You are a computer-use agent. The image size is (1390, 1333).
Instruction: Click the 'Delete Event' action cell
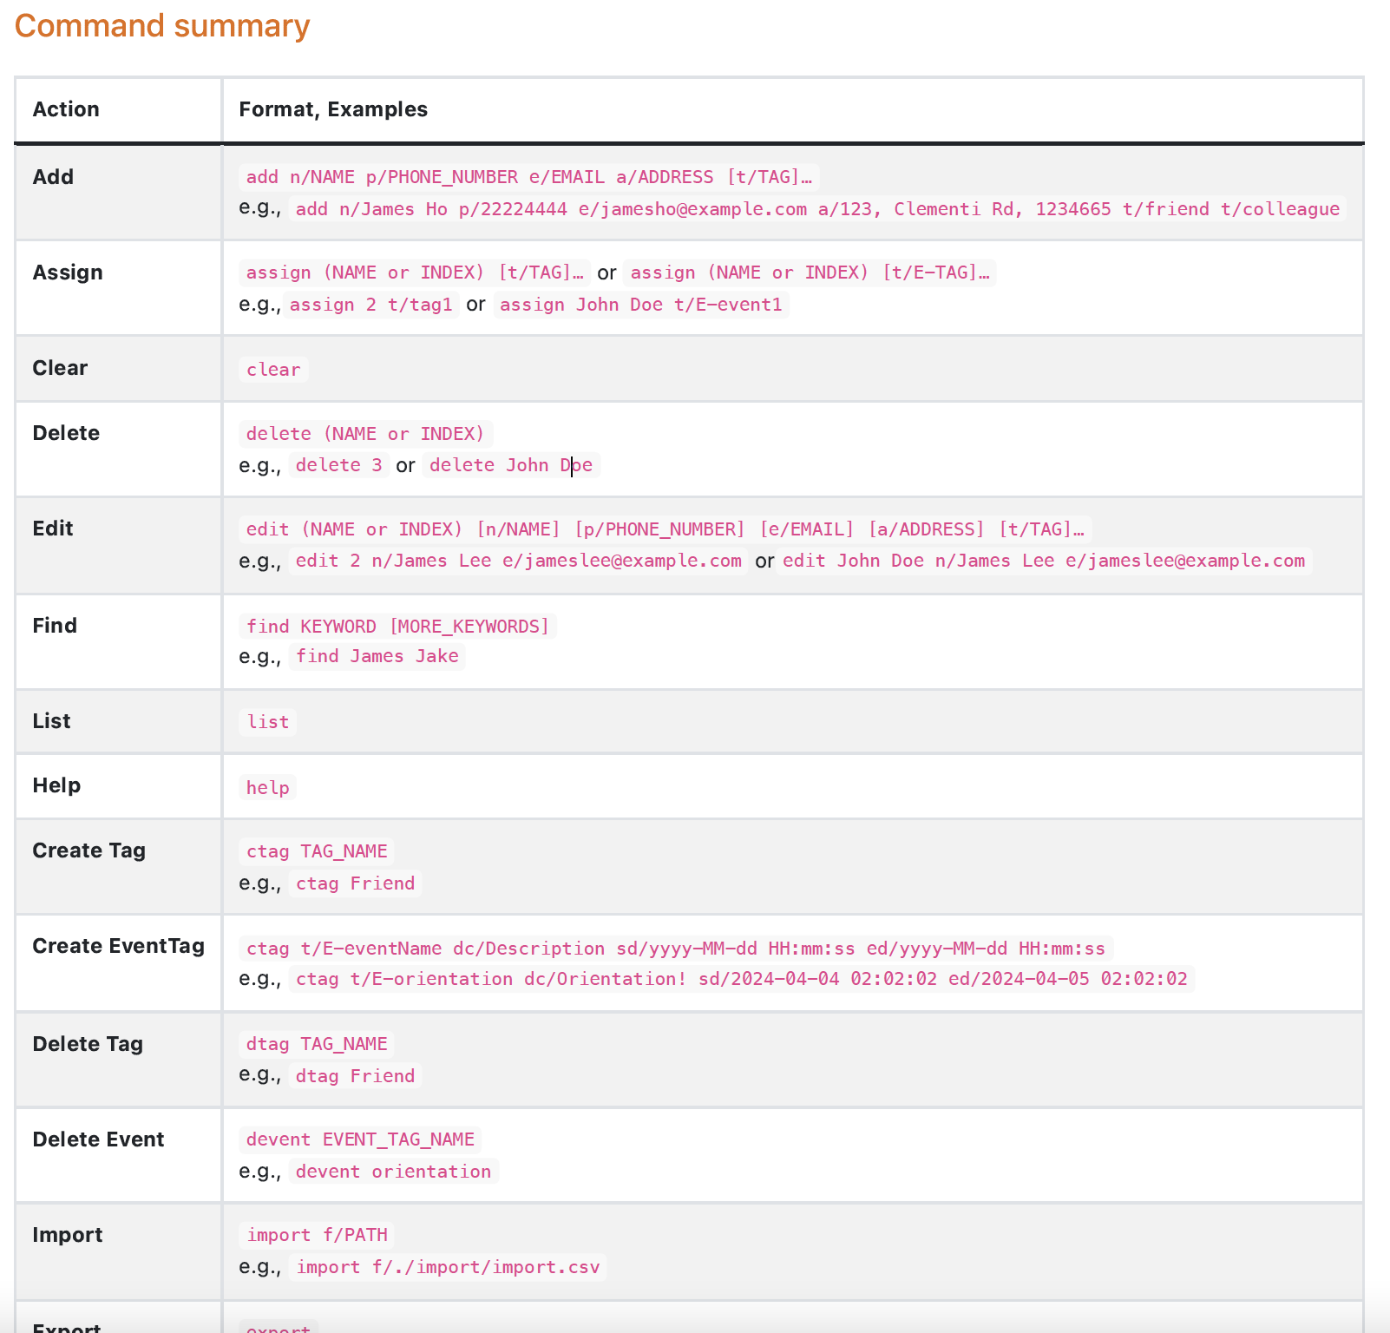pos(118,1156)
